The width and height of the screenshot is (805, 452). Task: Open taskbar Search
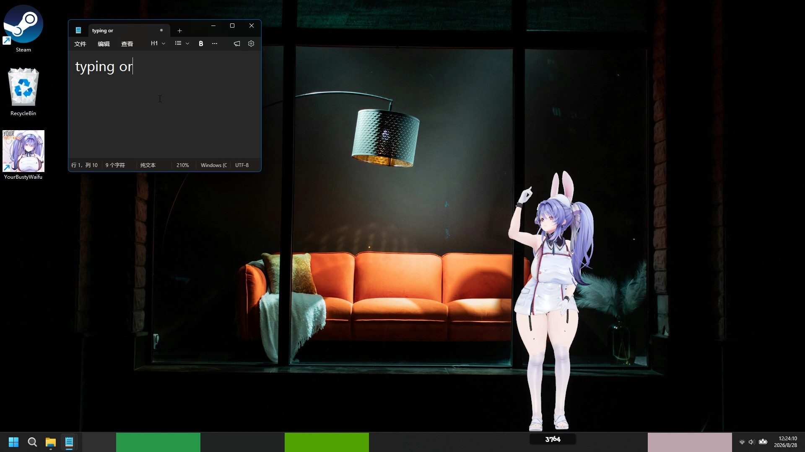click(x=32, y=442)
